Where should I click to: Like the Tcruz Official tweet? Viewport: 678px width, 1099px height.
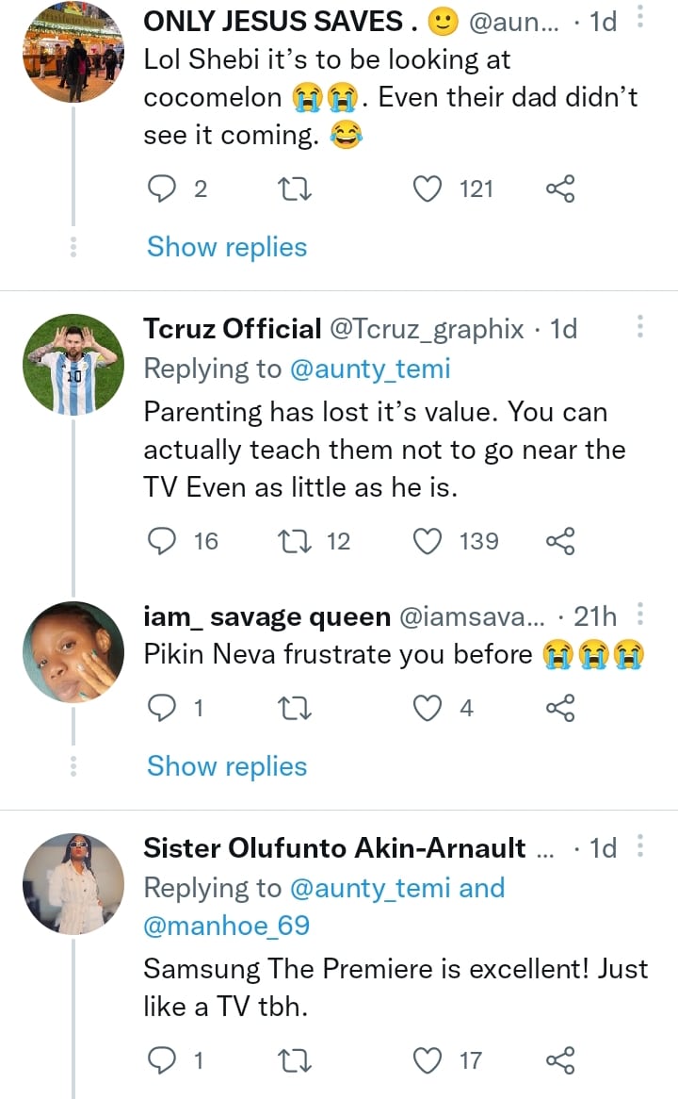click(428, 541)
